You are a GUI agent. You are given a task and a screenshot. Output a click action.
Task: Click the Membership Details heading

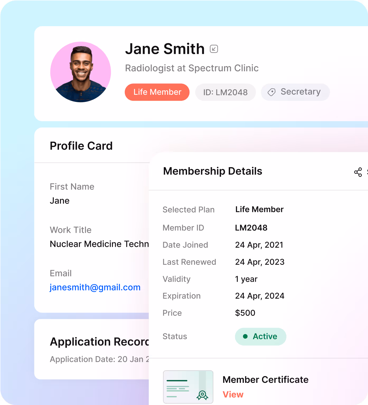(213, 171)
